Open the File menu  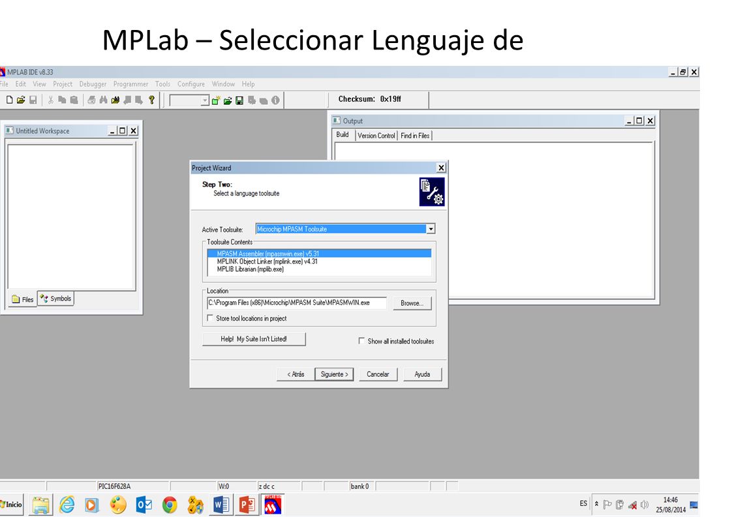click(x=4, y=84)
